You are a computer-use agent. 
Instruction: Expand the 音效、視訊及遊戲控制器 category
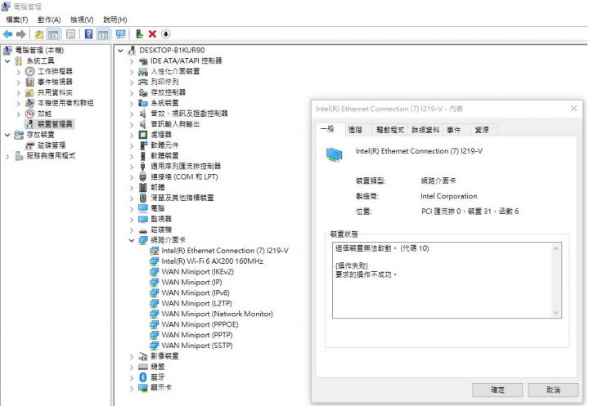(x=131, y=114)
